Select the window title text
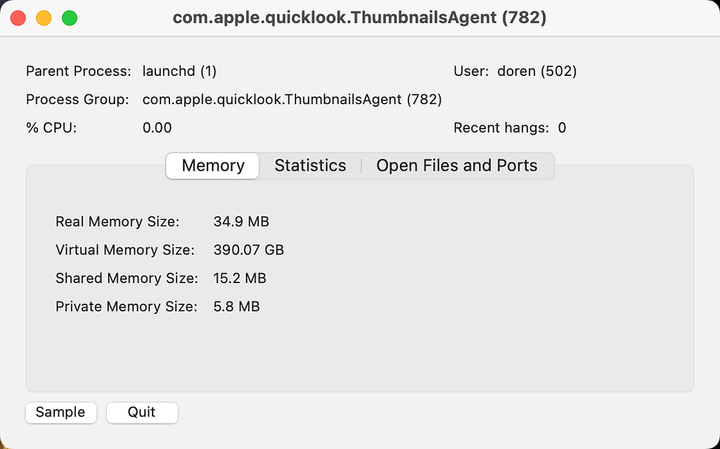The image size is (720, 449). [359, 18]
